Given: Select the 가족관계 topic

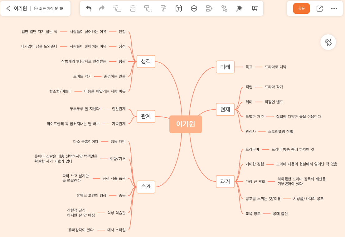Looking at the screenshot, I should 119,124.
